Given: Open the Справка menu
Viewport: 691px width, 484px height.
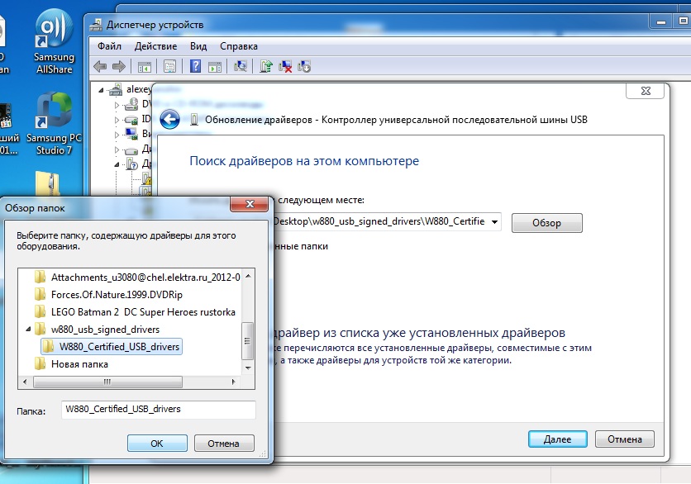Looking at the screenshot, I should pyautogui.click(x=239, y=46).
